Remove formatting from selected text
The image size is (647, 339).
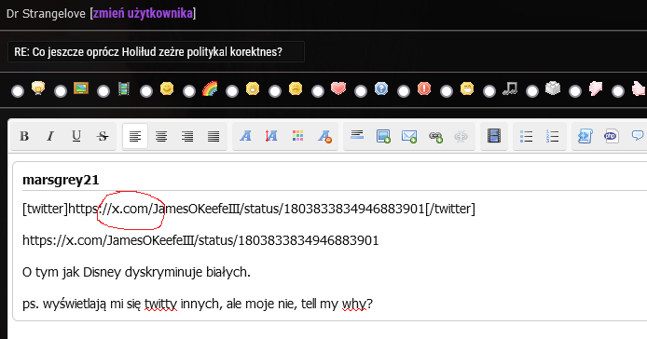[x=324, y=136]
